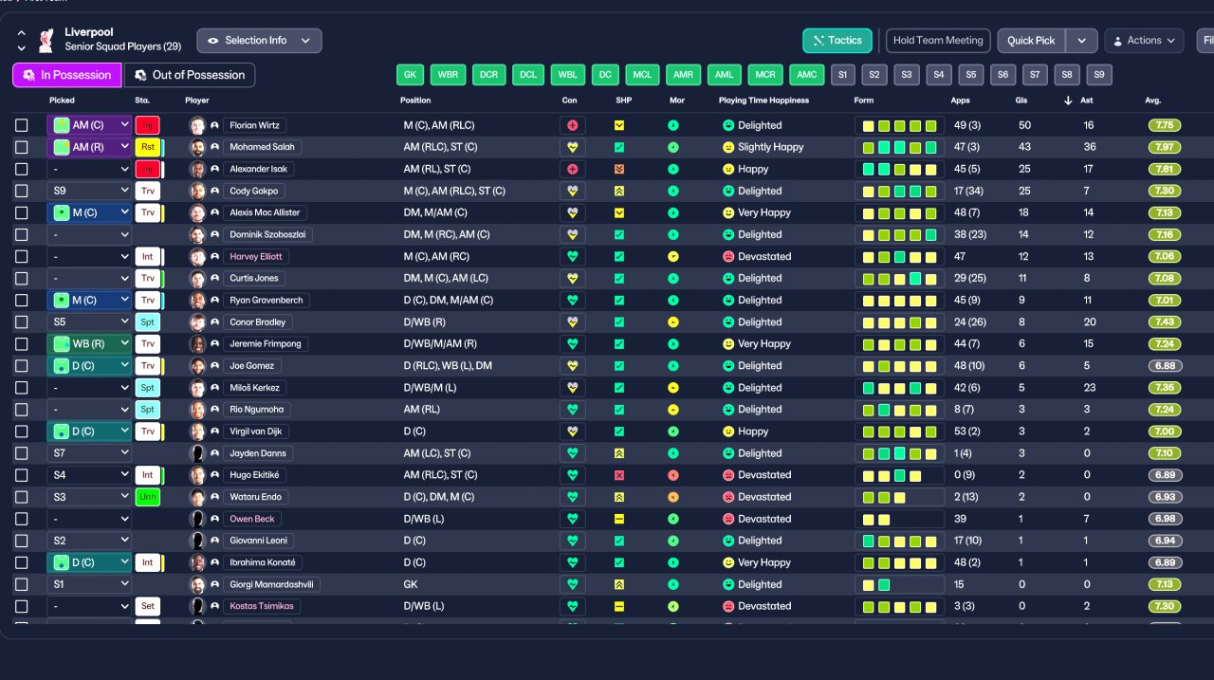Click the Quick Pick button

[1031, 41]
